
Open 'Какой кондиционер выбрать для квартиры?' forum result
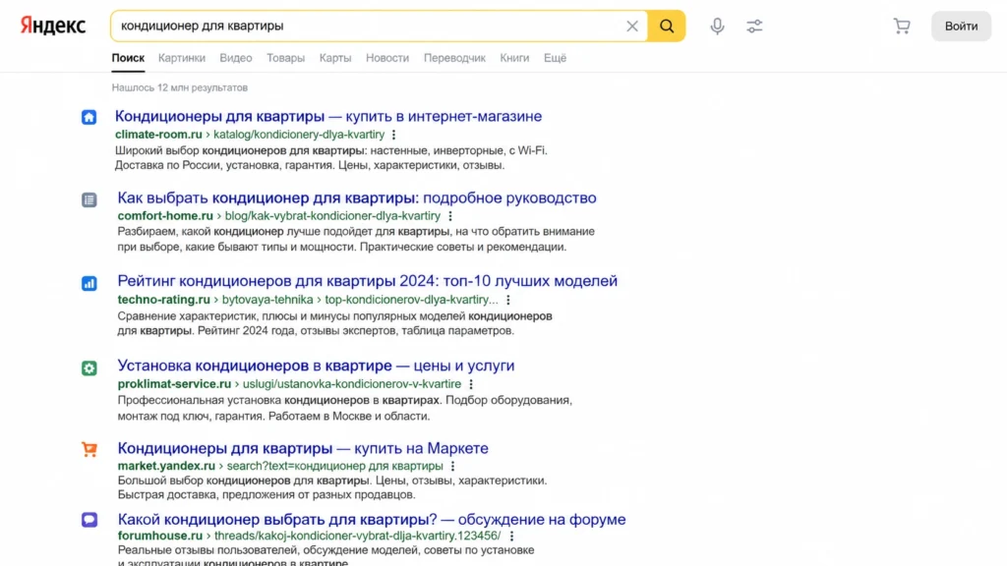[x=371, y=519]
